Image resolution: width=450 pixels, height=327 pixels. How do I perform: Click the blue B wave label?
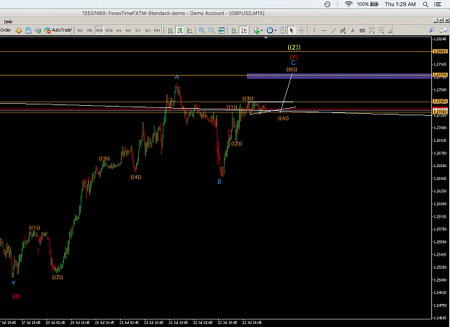click(x=220, y=182)
